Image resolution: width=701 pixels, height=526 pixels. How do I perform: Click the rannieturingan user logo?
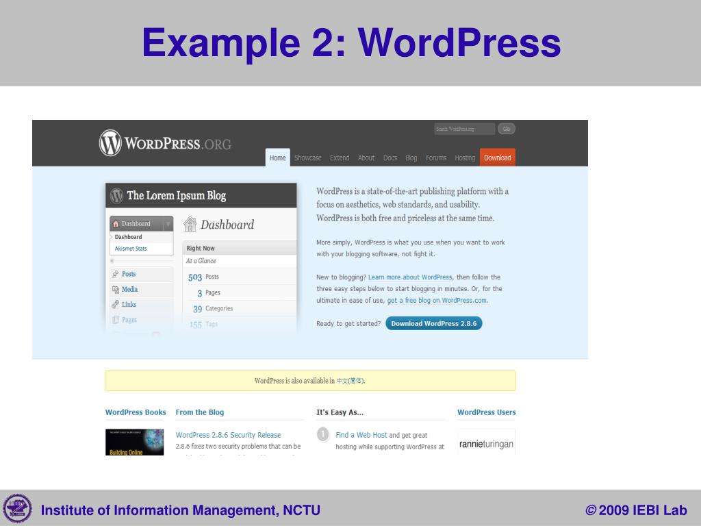[486, 444]
